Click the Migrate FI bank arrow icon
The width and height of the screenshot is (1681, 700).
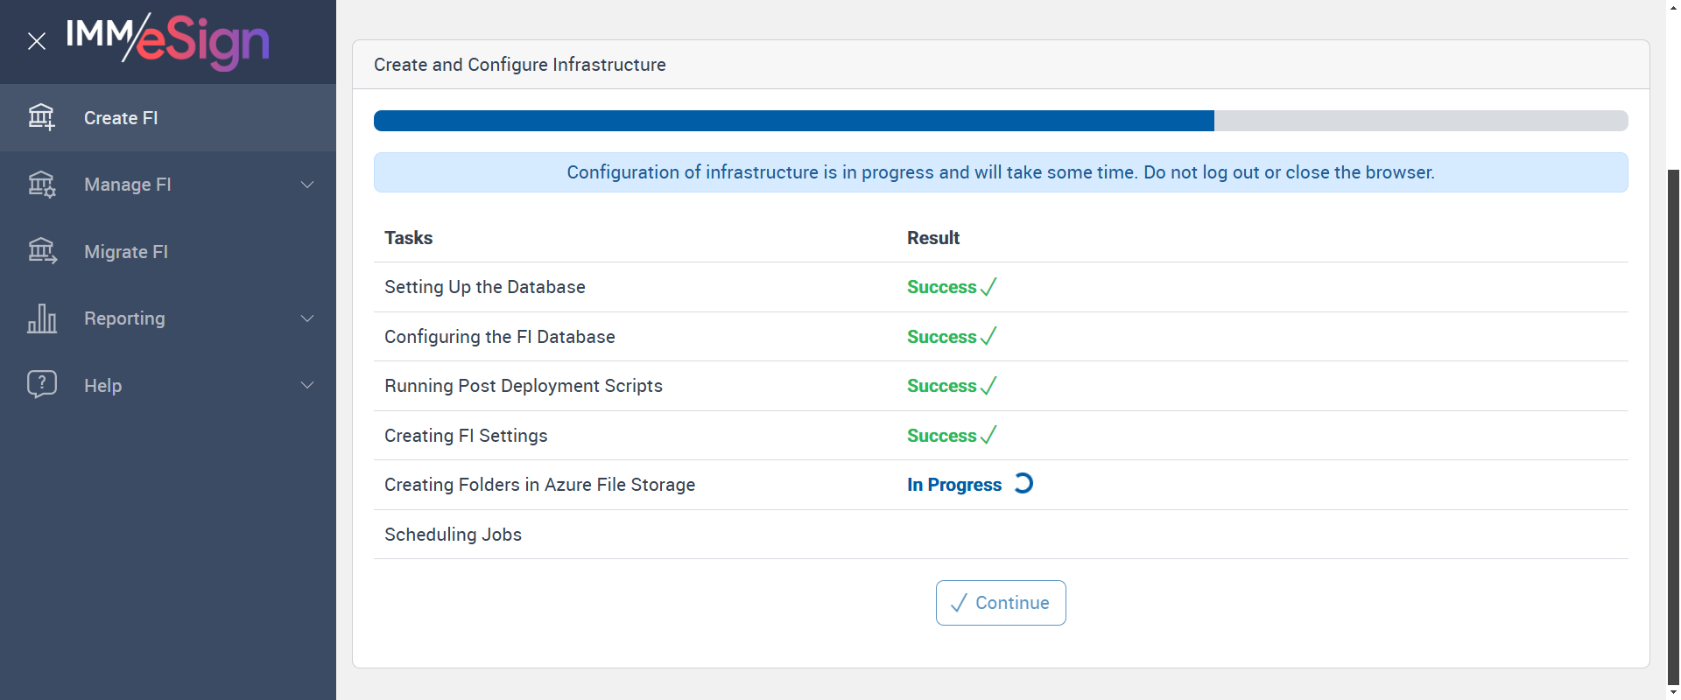tap(41, 252)
